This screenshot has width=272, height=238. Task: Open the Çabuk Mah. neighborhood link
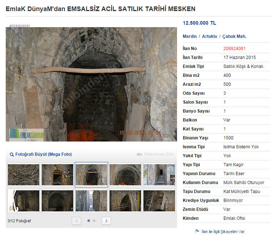234,36
